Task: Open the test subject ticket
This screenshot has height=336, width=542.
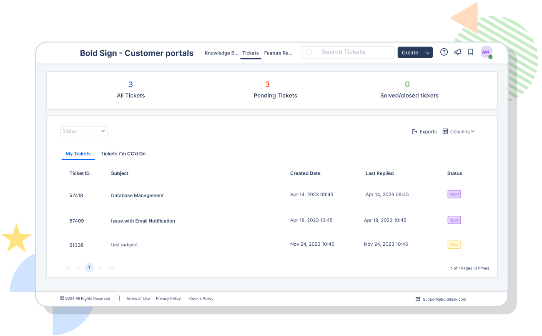Action: (x=124, y=245)
